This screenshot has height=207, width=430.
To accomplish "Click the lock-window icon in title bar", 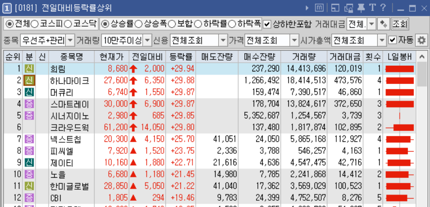I will 348,8.
